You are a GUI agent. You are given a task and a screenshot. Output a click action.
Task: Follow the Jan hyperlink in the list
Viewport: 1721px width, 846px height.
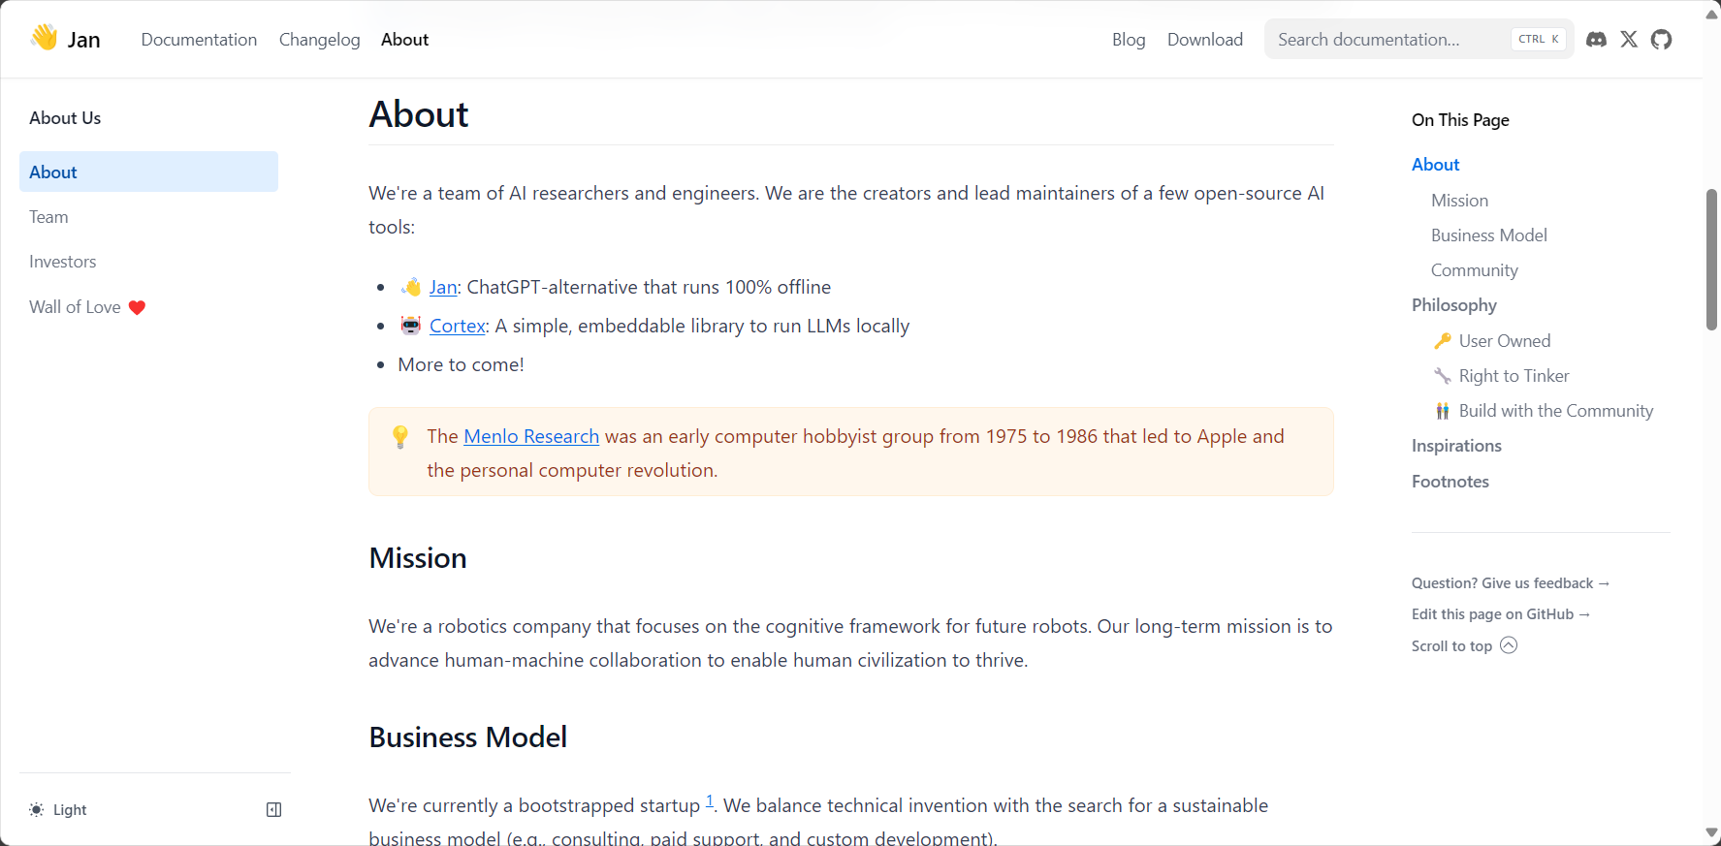(443, 287)
